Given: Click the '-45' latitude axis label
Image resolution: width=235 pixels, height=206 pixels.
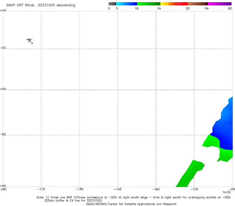Looking at the screenshot, I should pyautogui.click(x=3, y=48).
